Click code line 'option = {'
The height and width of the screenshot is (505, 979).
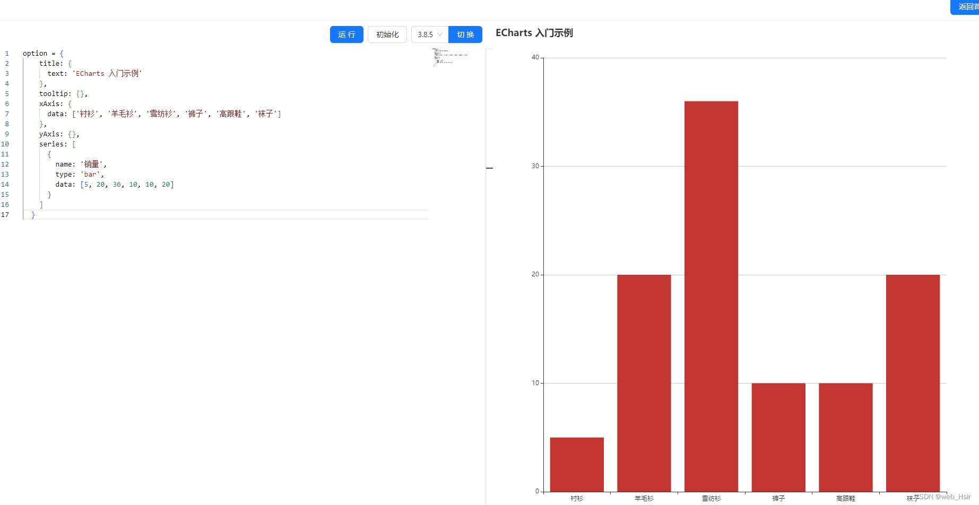43,53
